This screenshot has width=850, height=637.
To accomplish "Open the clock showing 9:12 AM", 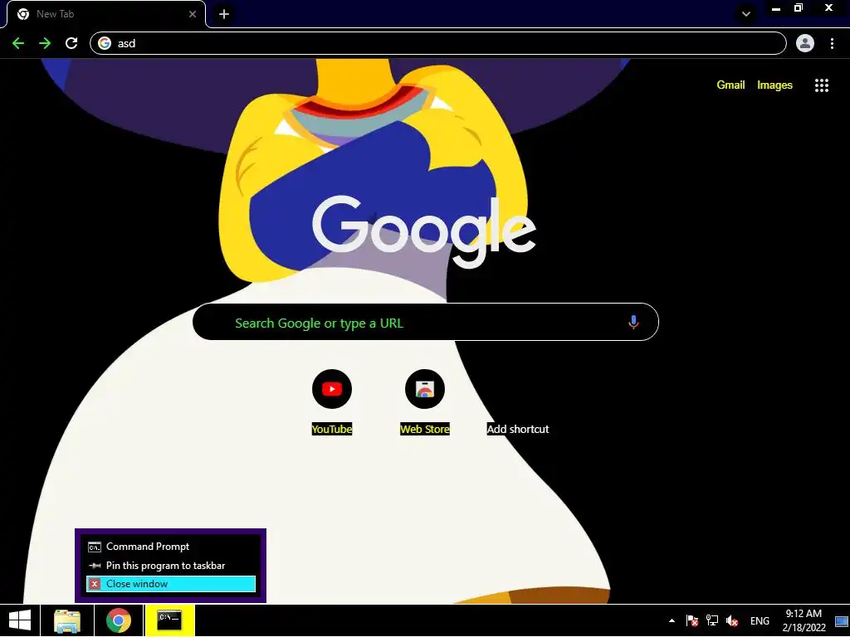I will 804,620.
